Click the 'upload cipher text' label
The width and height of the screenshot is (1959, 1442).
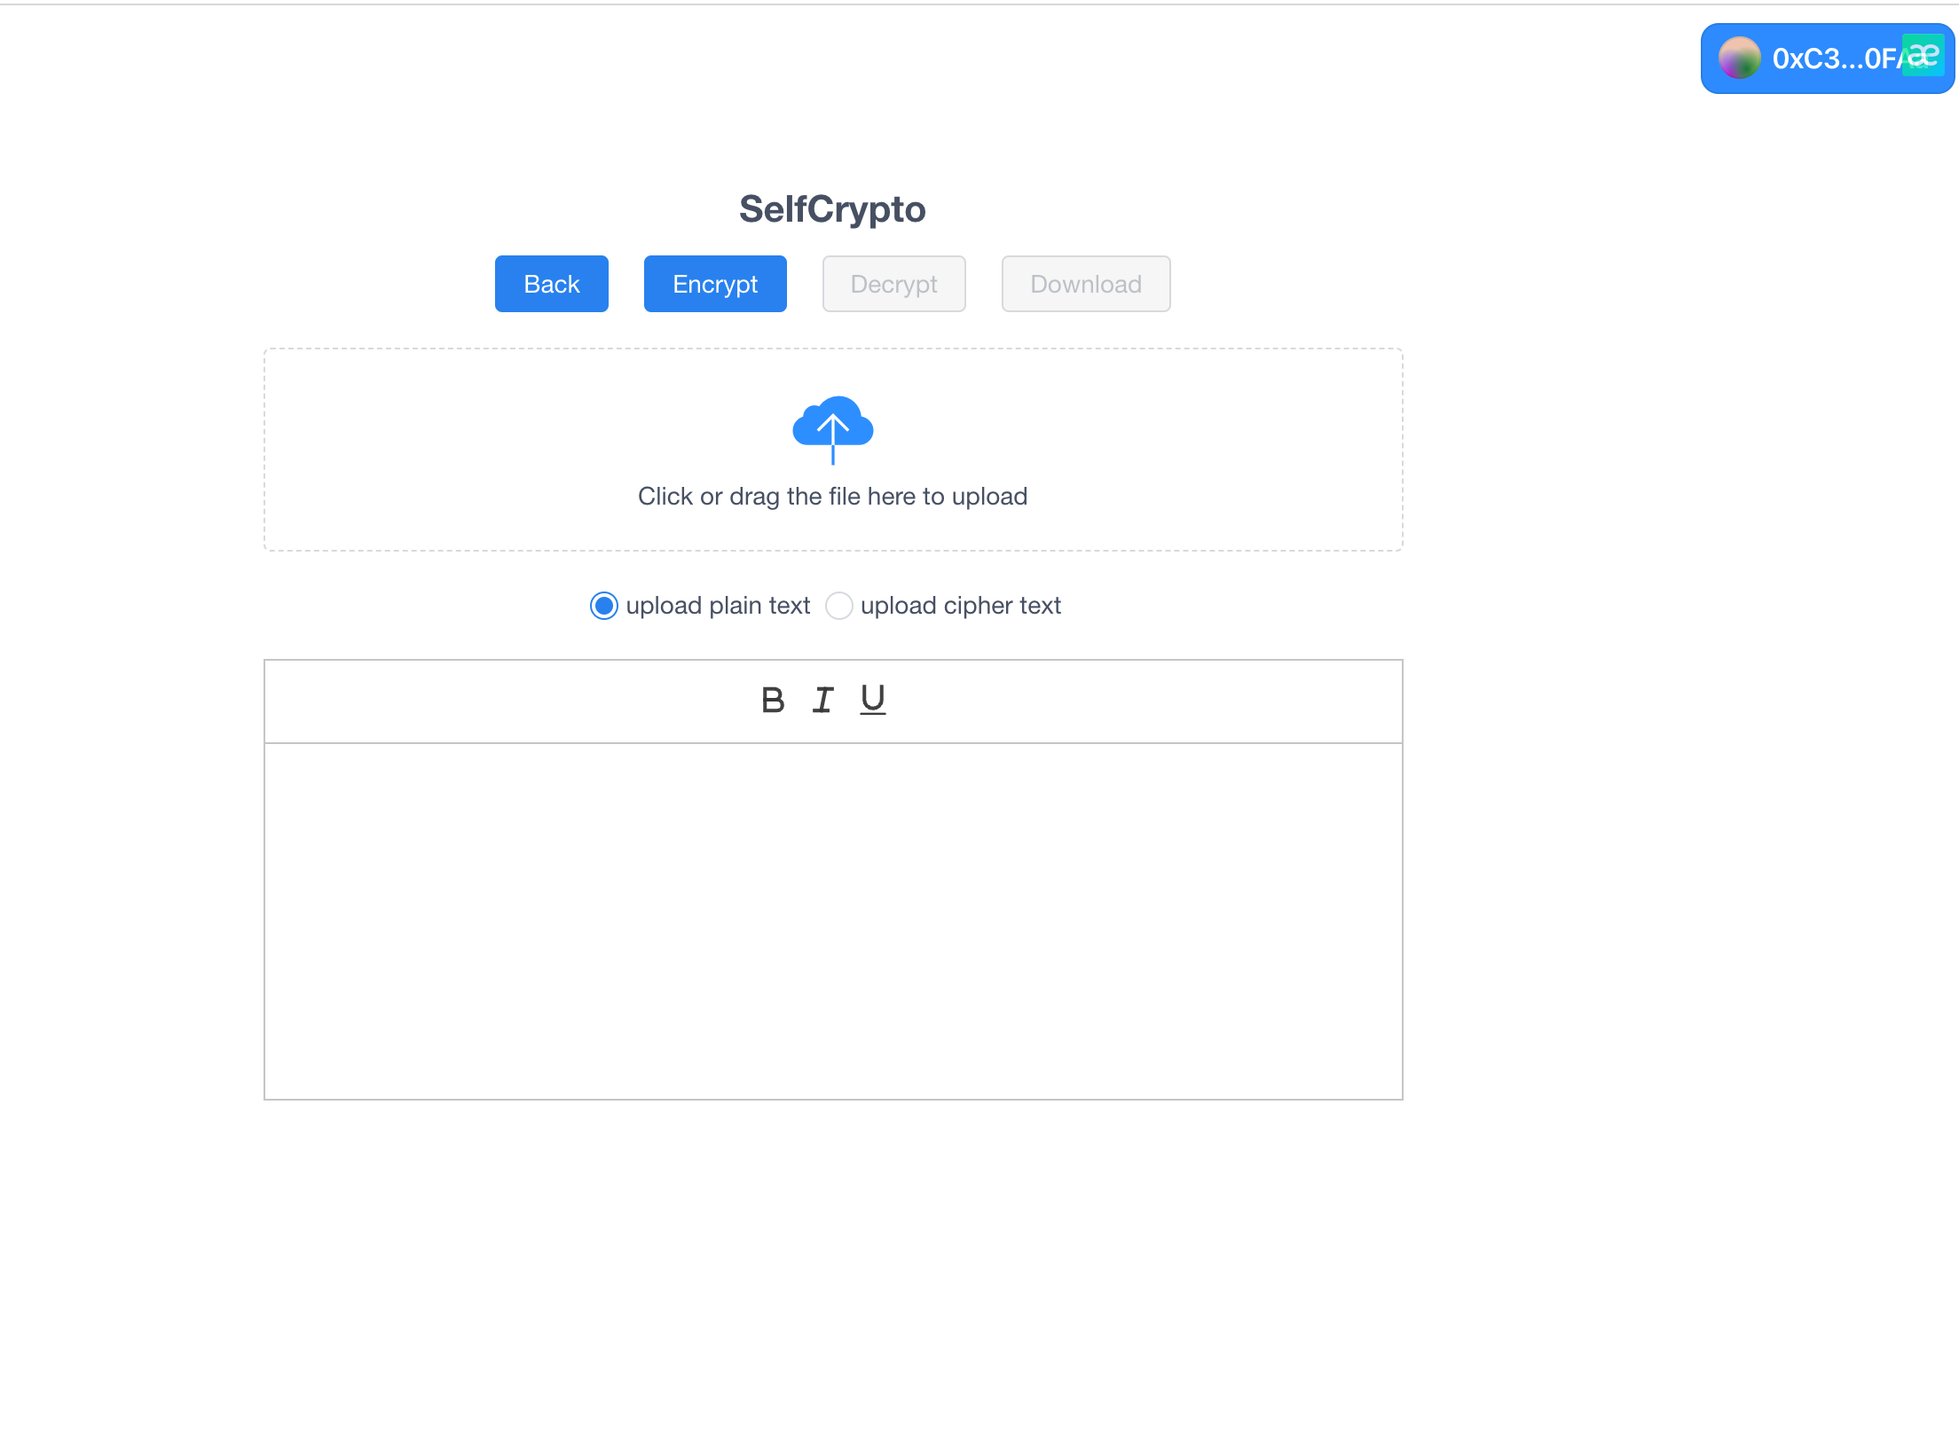click(960, 606)
